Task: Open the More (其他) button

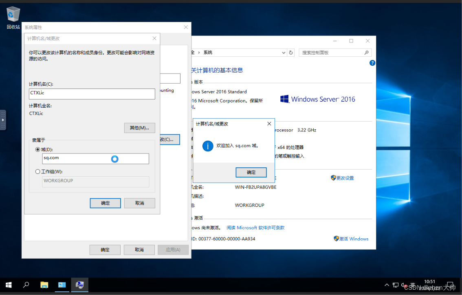Action: 139,128
